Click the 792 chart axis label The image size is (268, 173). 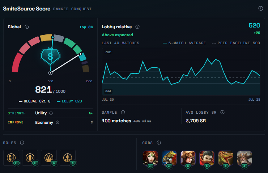click(x=108, y=52)
